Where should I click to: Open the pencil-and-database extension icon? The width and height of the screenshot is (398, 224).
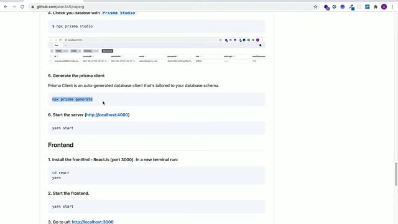(351, 7)
